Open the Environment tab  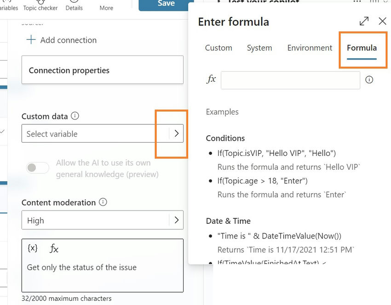[x=310, y=48]
